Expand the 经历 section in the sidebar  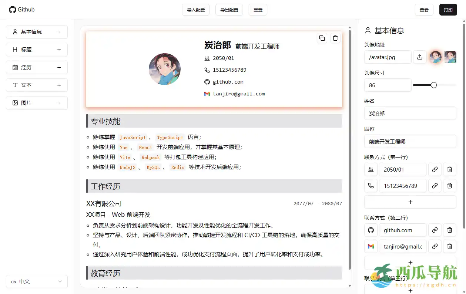(59, 67)
